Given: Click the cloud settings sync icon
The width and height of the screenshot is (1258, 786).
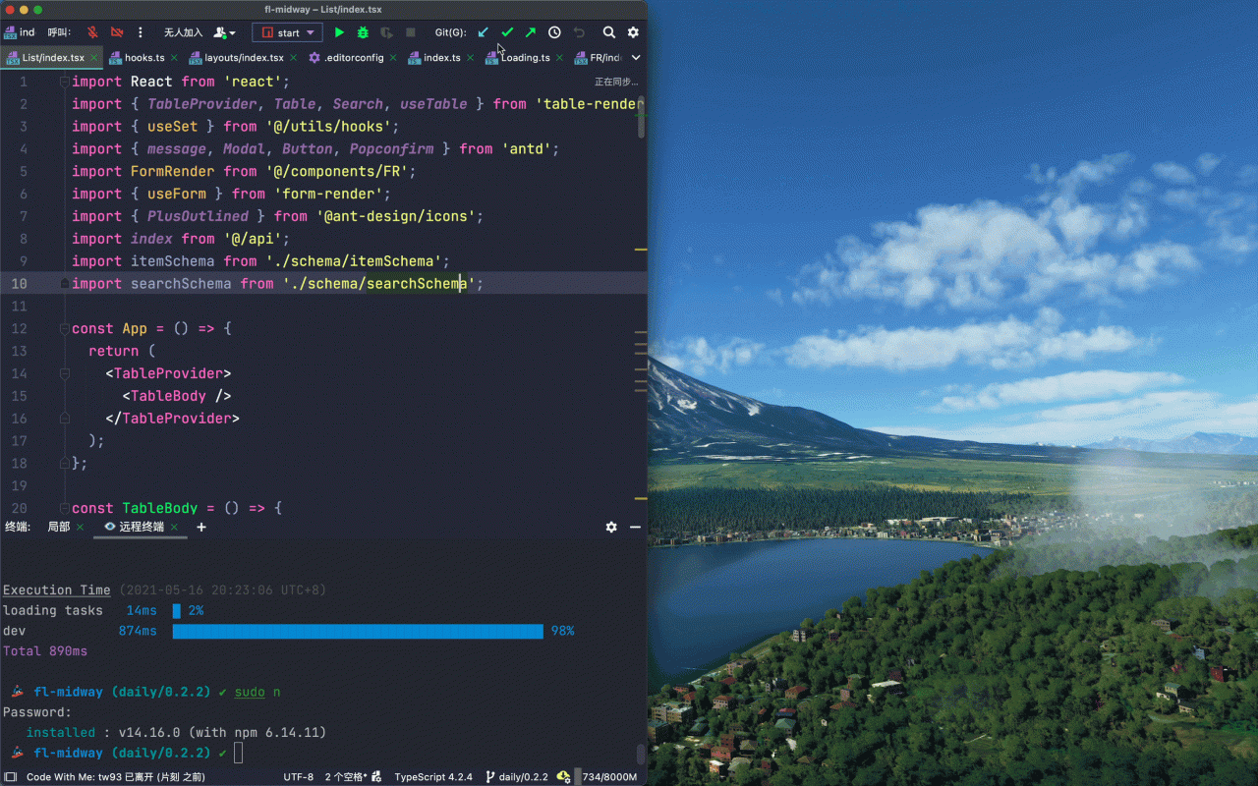Looking at the screenshot, I should tap(563, 776).
